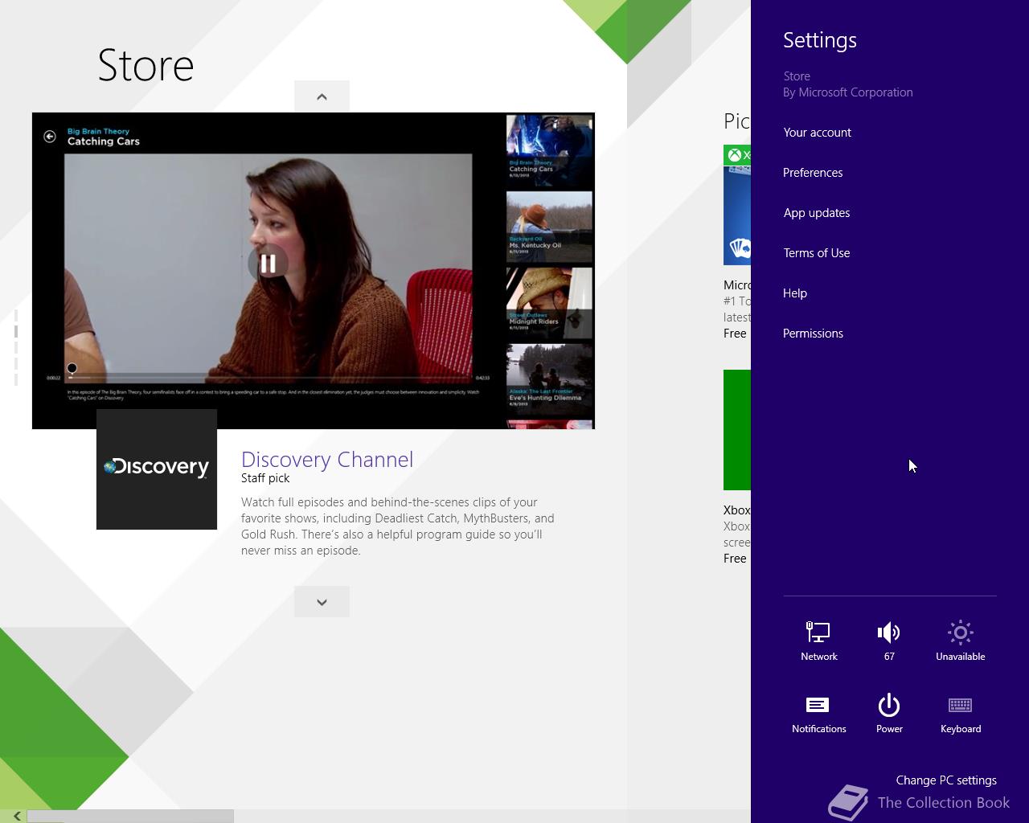Click the Discovery Channel description paragraph

pos(398,526)
